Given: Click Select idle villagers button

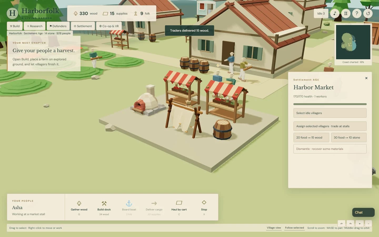Looking at the screenshot, I should pyautogui.click(x=330, y=113).
